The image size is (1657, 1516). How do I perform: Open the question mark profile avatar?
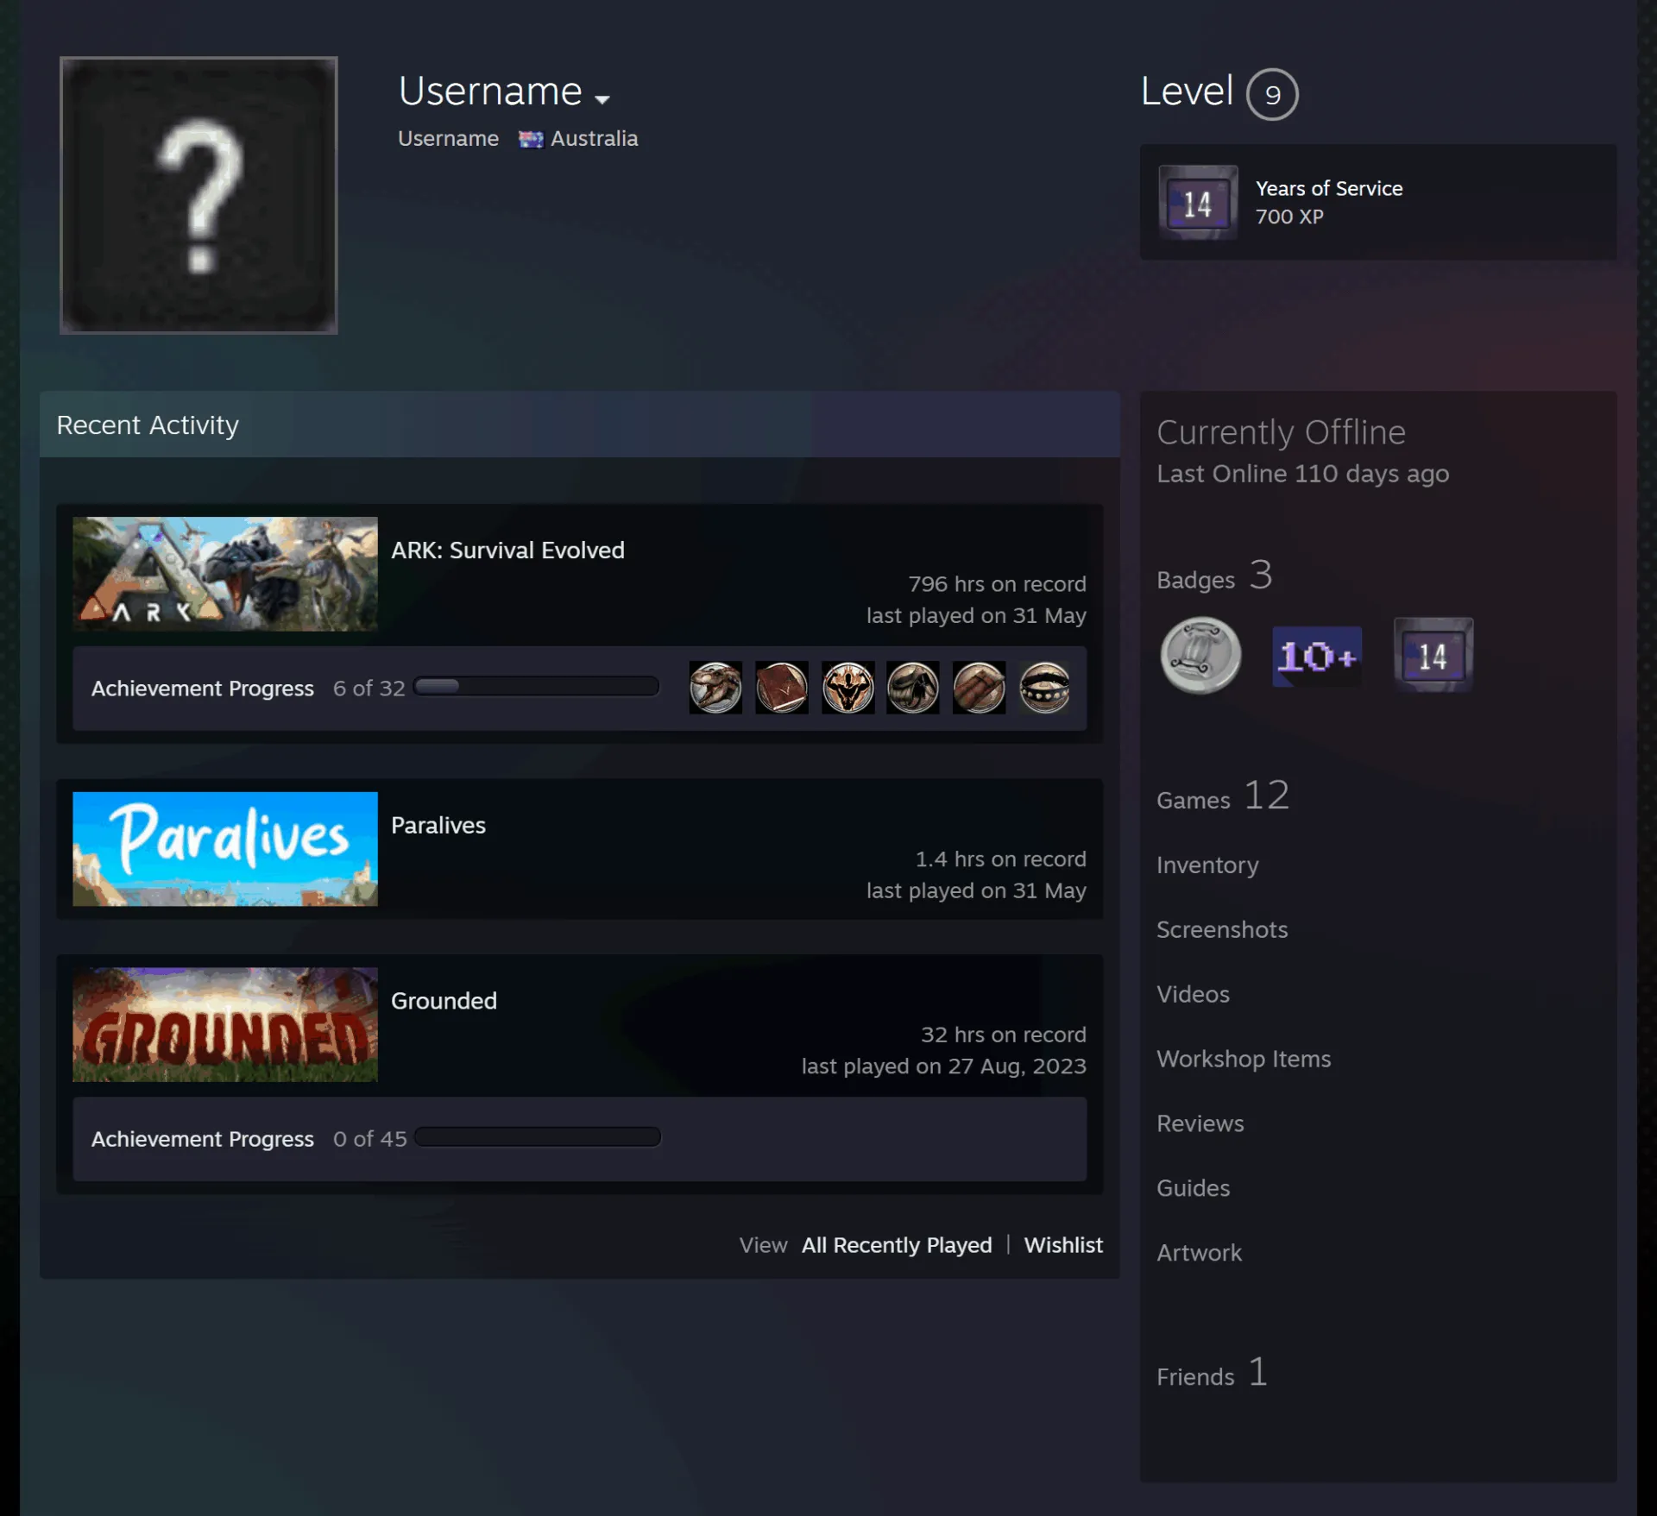pyautogui.click(x=198, y=195)
